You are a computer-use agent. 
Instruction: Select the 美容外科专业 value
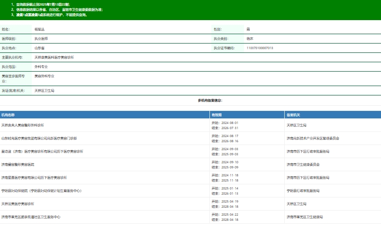[44, 76]
